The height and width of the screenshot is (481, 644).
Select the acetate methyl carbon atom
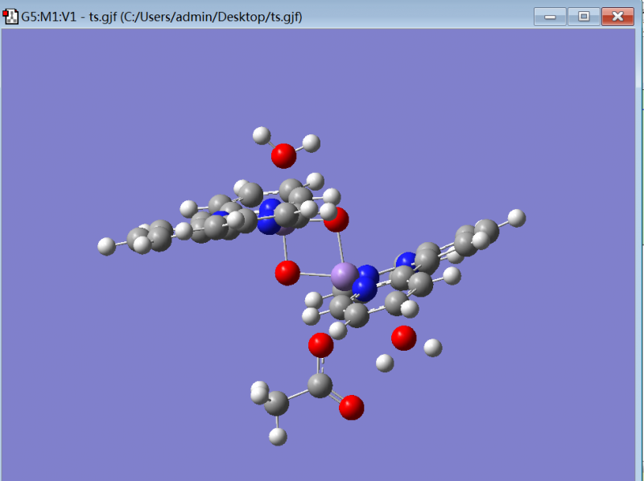point(276,403)
